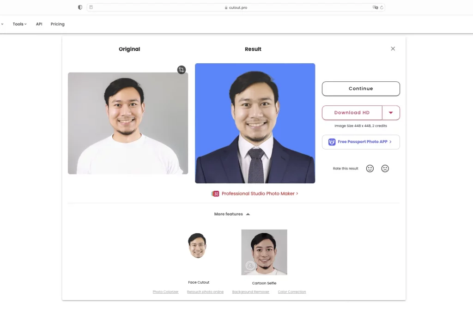The width and height of the screenshot is (473, 309).
Task: Expand the Download HD dropdown arrow
Action: coord(391,113)
